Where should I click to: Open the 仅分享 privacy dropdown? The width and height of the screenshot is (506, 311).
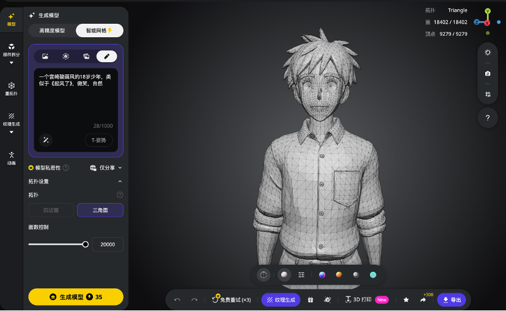point(106,168)
